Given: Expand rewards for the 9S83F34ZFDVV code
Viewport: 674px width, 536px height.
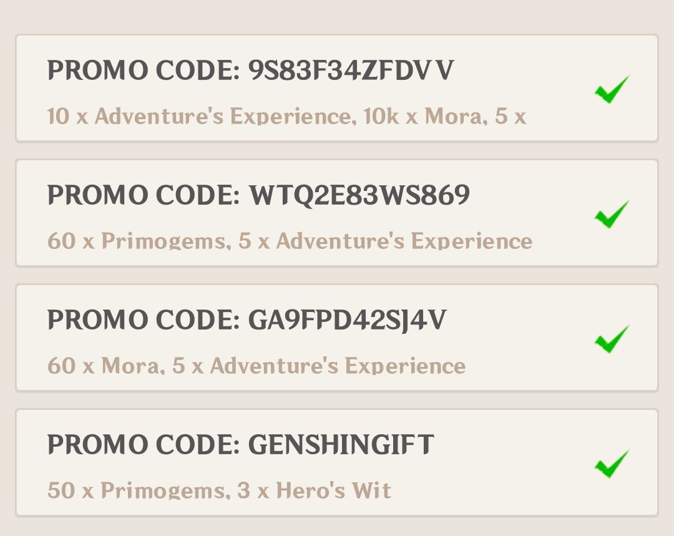Looking at the screenshot, I should pos(287,116).
